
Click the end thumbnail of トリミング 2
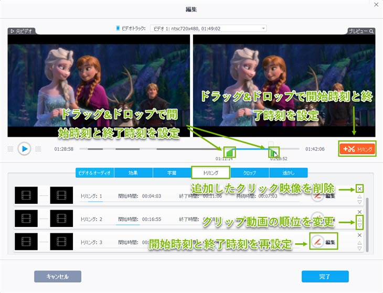point(61,219)
